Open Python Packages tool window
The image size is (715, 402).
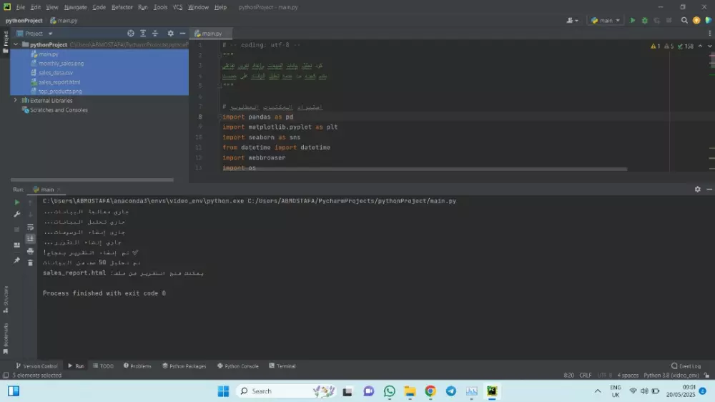coord(184,366)
